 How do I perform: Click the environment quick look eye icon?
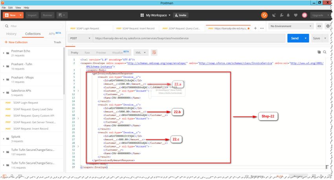pos(319,26)
